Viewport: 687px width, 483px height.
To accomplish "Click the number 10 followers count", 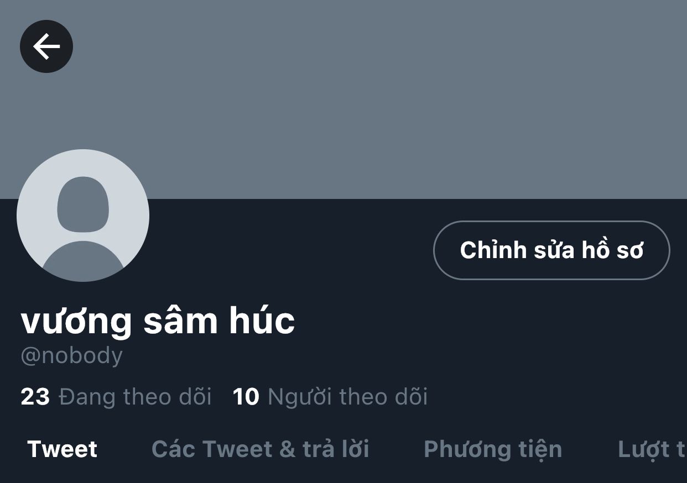I will click(246, 397).
